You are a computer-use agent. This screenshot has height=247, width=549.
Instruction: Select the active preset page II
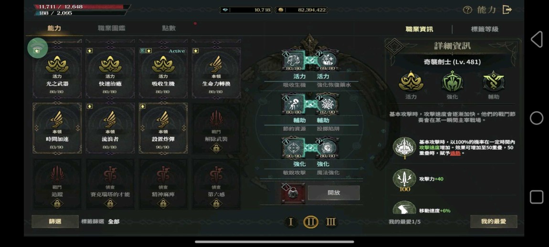click(x=311, y=222)
